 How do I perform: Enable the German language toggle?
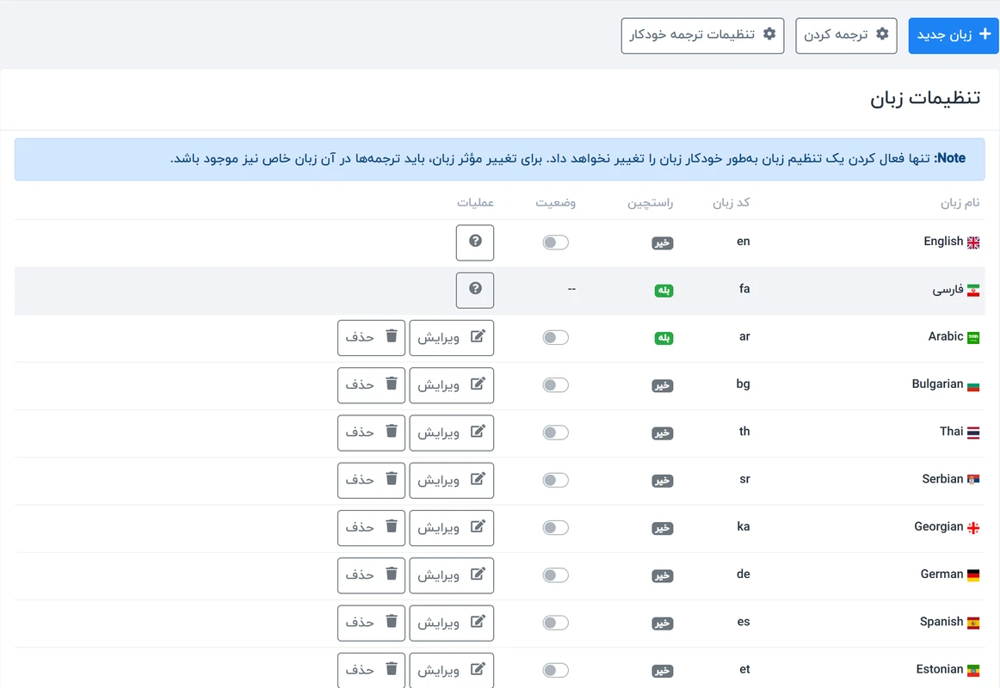[x=555, y=576]
